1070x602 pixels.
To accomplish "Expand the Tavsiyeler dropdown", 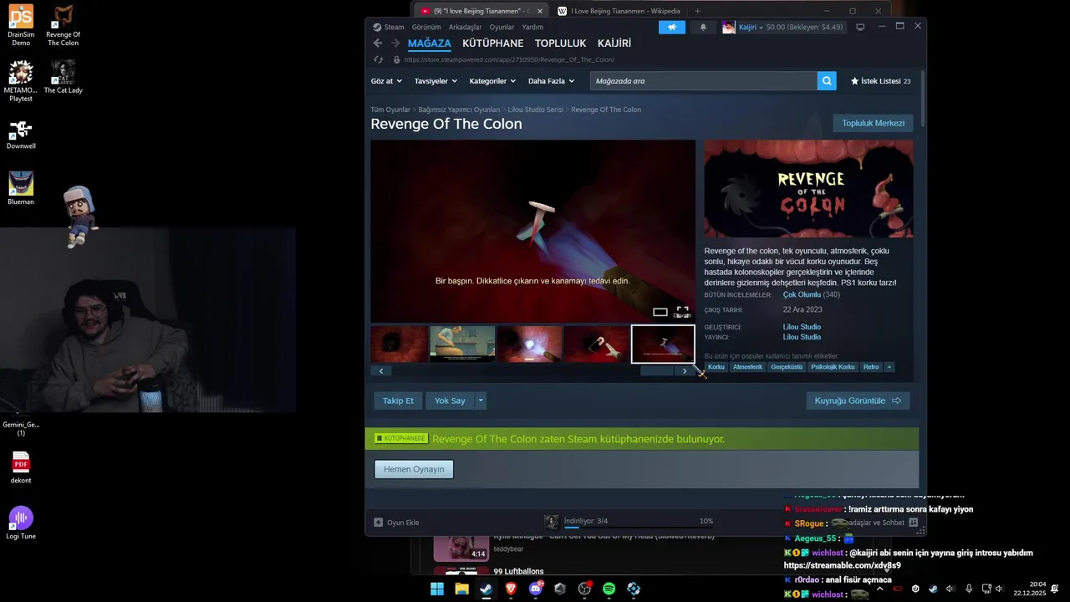I will click(436, 81).
